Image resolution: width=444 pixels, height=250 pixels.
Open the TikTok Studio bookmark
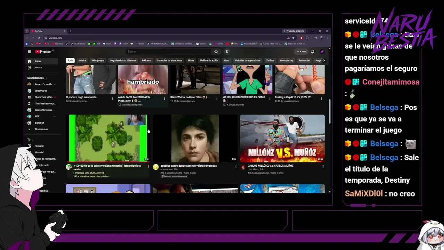78,44
